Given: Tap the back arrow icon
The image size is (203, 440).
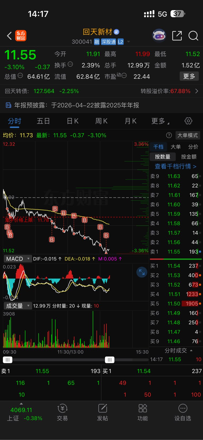Looking at the screenshot, I should pos(9,36).
